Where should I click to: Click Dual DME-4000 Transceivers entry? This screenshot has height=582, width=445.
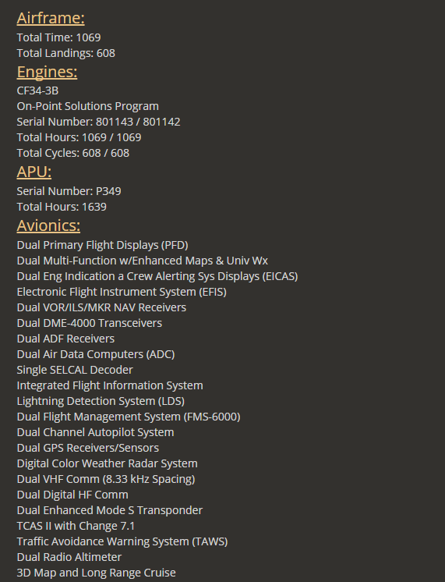pyautogui.click(x=90, y=323)
